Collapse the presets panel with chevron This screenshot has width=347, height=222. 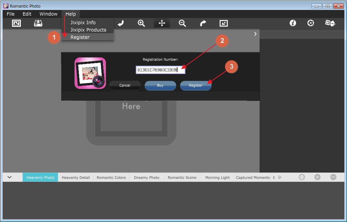[x=10, y=177]
